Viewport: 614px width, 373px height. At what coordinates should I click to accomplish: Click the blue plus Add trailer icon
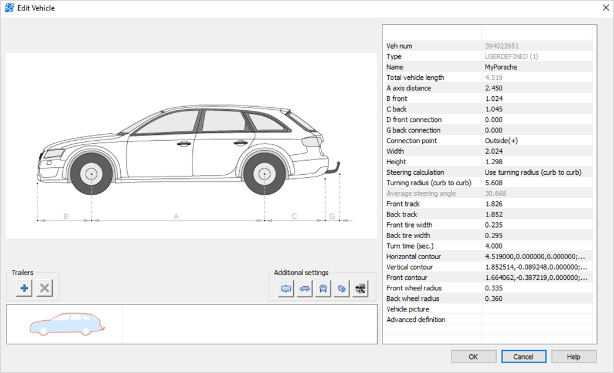24,289
